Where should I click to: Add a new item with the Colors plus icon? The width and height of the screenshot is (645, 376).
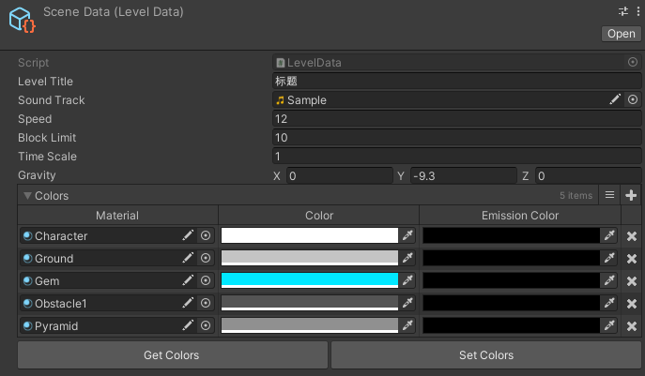631,195
